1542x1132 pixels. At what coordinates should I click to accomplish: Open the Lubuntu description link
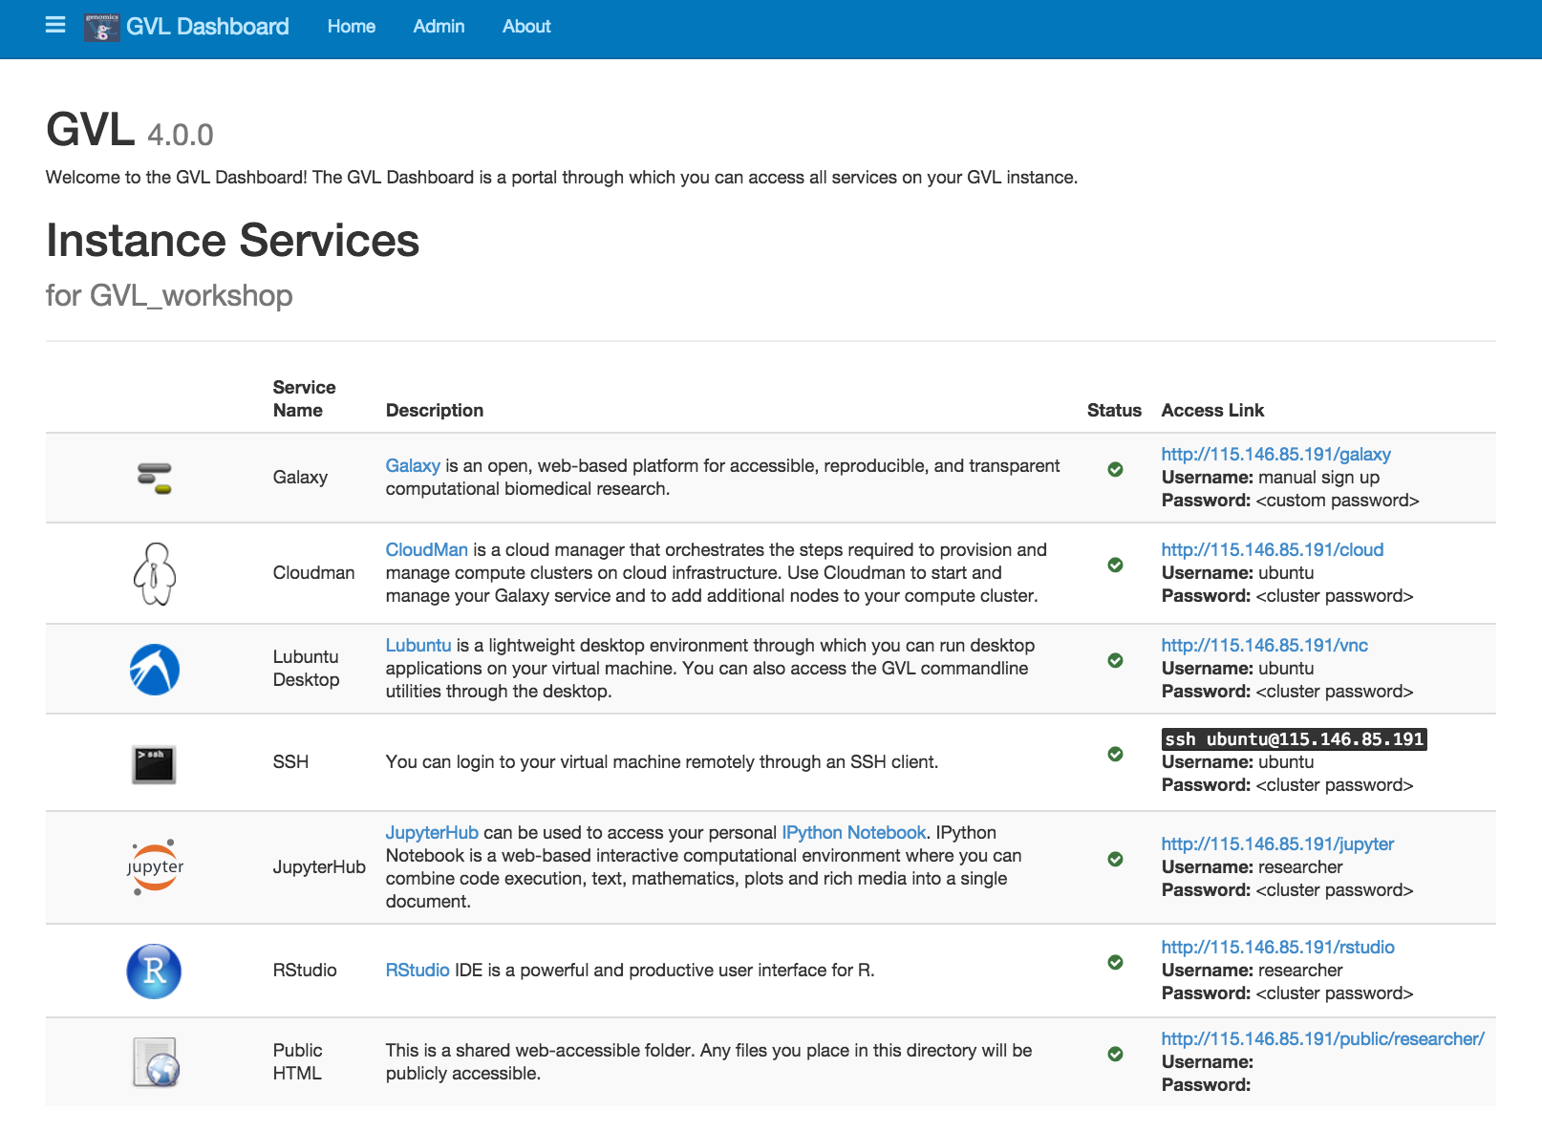(418, 645)
